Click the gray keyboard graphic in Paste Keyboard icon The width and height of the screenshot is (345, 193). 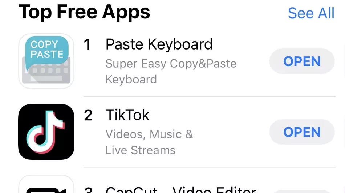pyautogui.click(x=46, y=73)
